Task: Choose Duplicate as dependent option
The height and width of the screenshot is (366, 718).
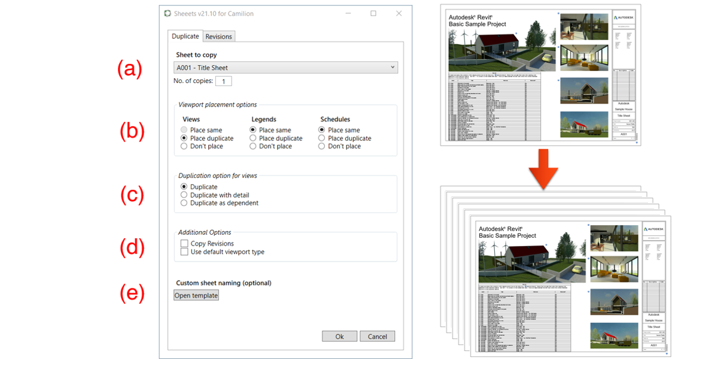Action: (184, 203)
